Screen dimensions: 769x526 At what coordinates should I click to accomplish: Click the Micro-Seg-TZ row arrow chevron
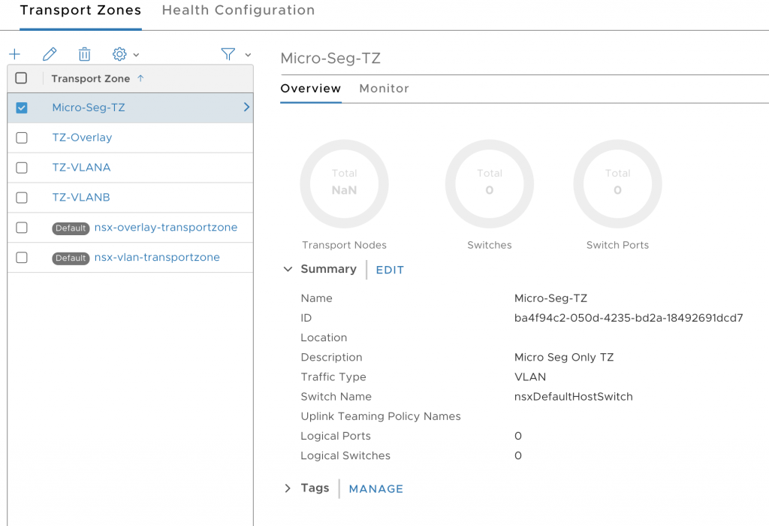[x=246, y=107]
